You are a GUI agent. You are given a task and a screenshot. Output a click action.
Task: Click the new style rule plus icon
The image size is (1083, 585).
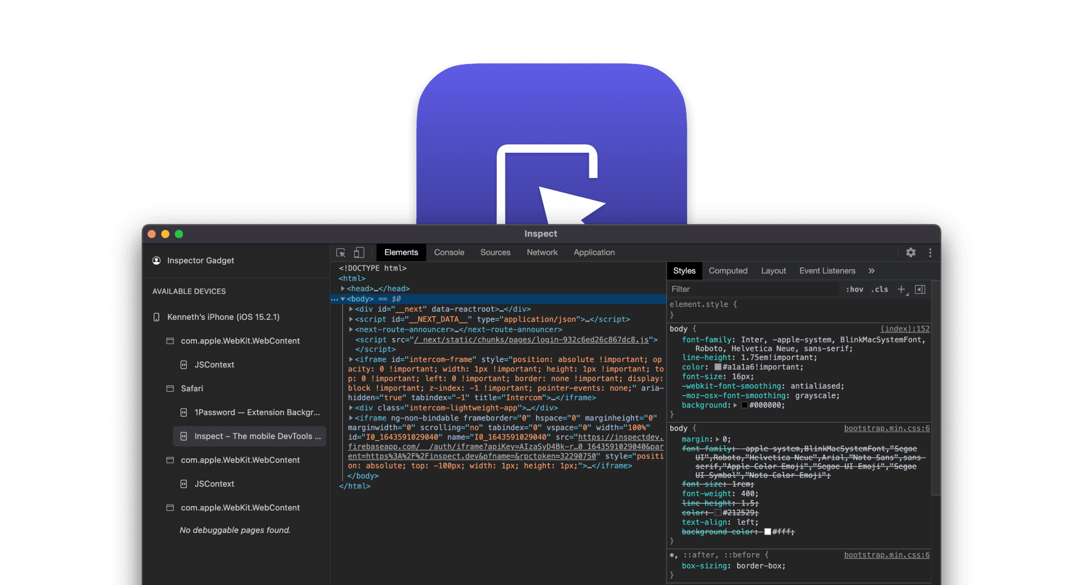click(901, 289)
